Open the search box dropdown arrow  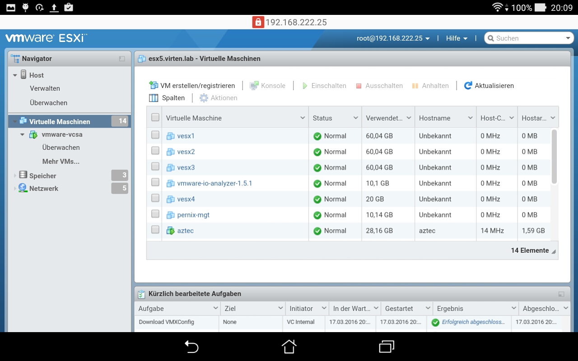(569, 38)
